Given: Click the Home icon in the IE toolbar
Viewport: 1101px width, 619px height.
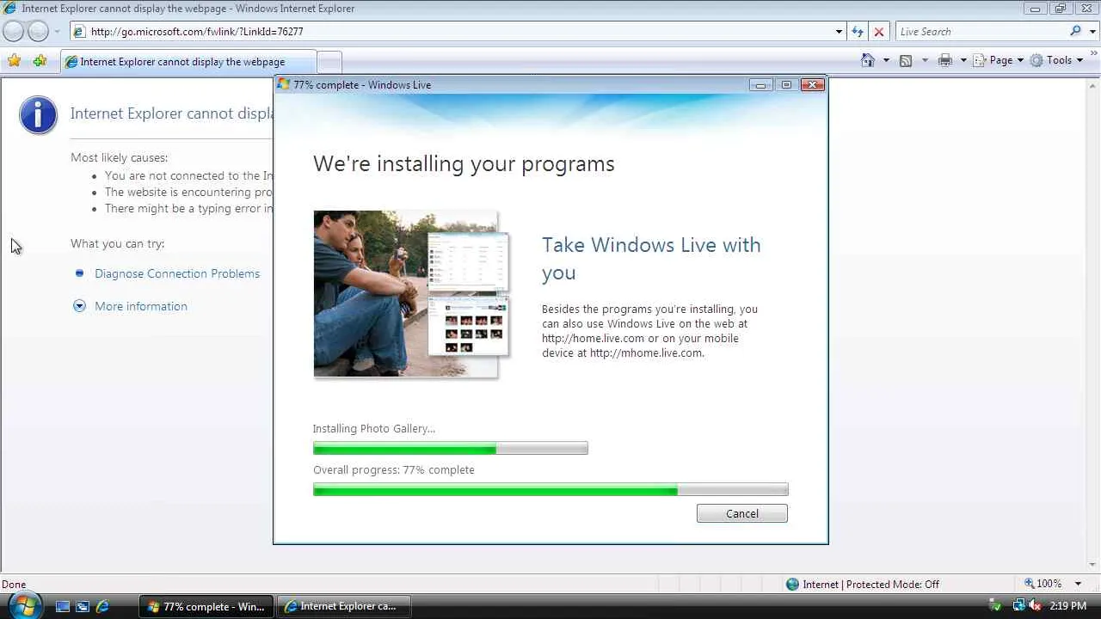Looking at the screenshot, I should click(868, 60).
